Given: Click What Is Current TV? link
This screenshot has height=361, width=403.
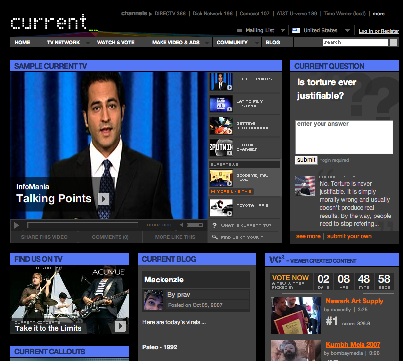Looking at the screenshot, I should 246,225.
